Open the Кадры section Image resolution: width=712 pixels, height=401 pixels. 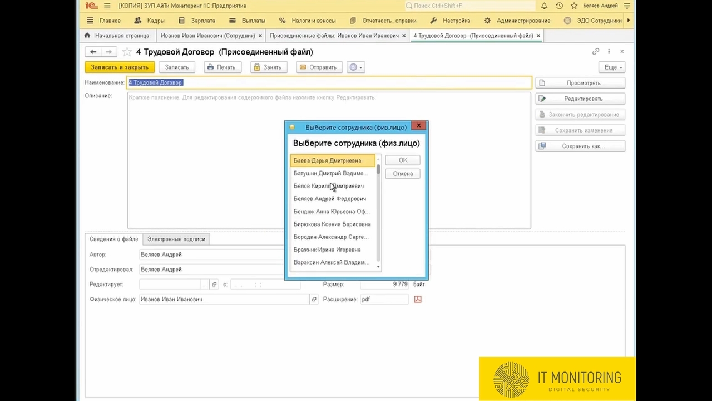point(150,21)
